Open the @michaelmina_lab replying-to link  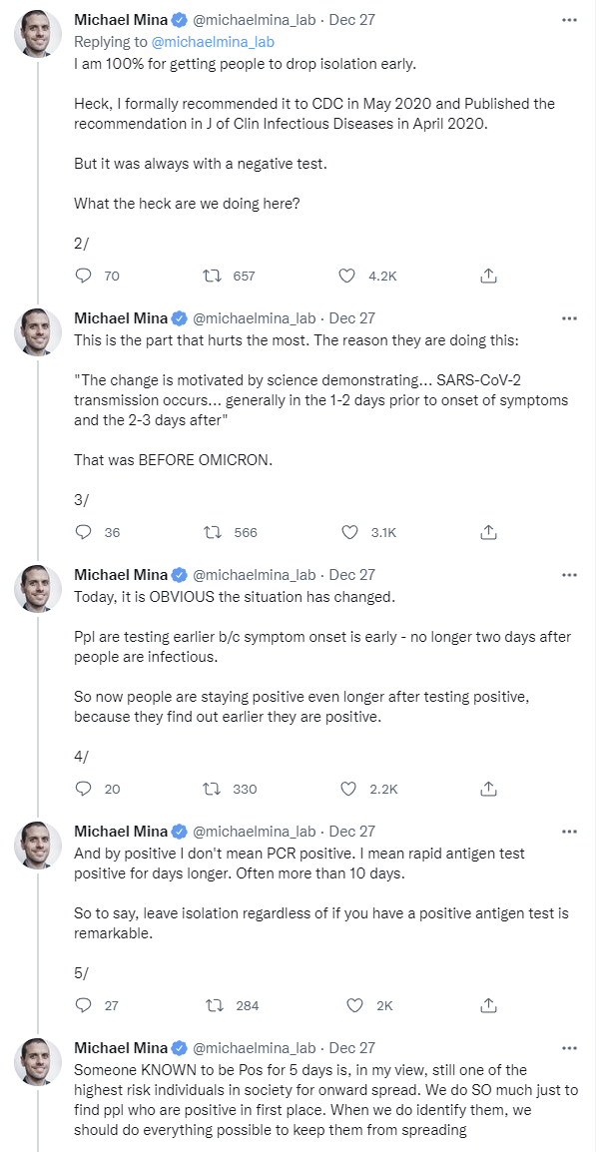pyautogui.click(x=213, y=42)
